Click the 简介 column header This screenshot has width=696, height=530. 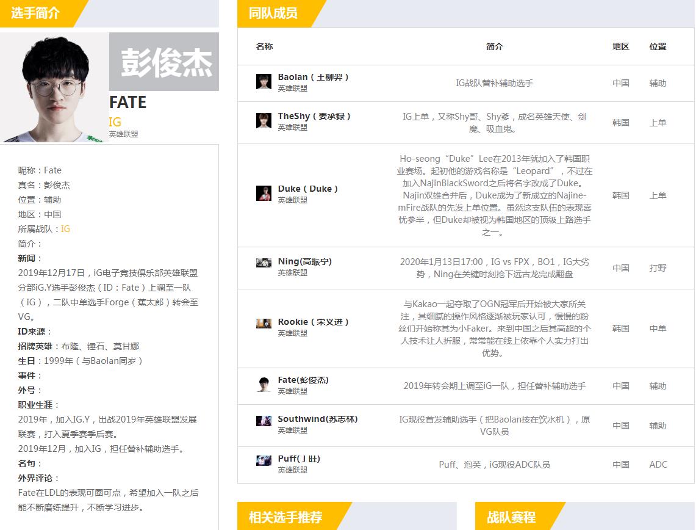click(495, 46)
